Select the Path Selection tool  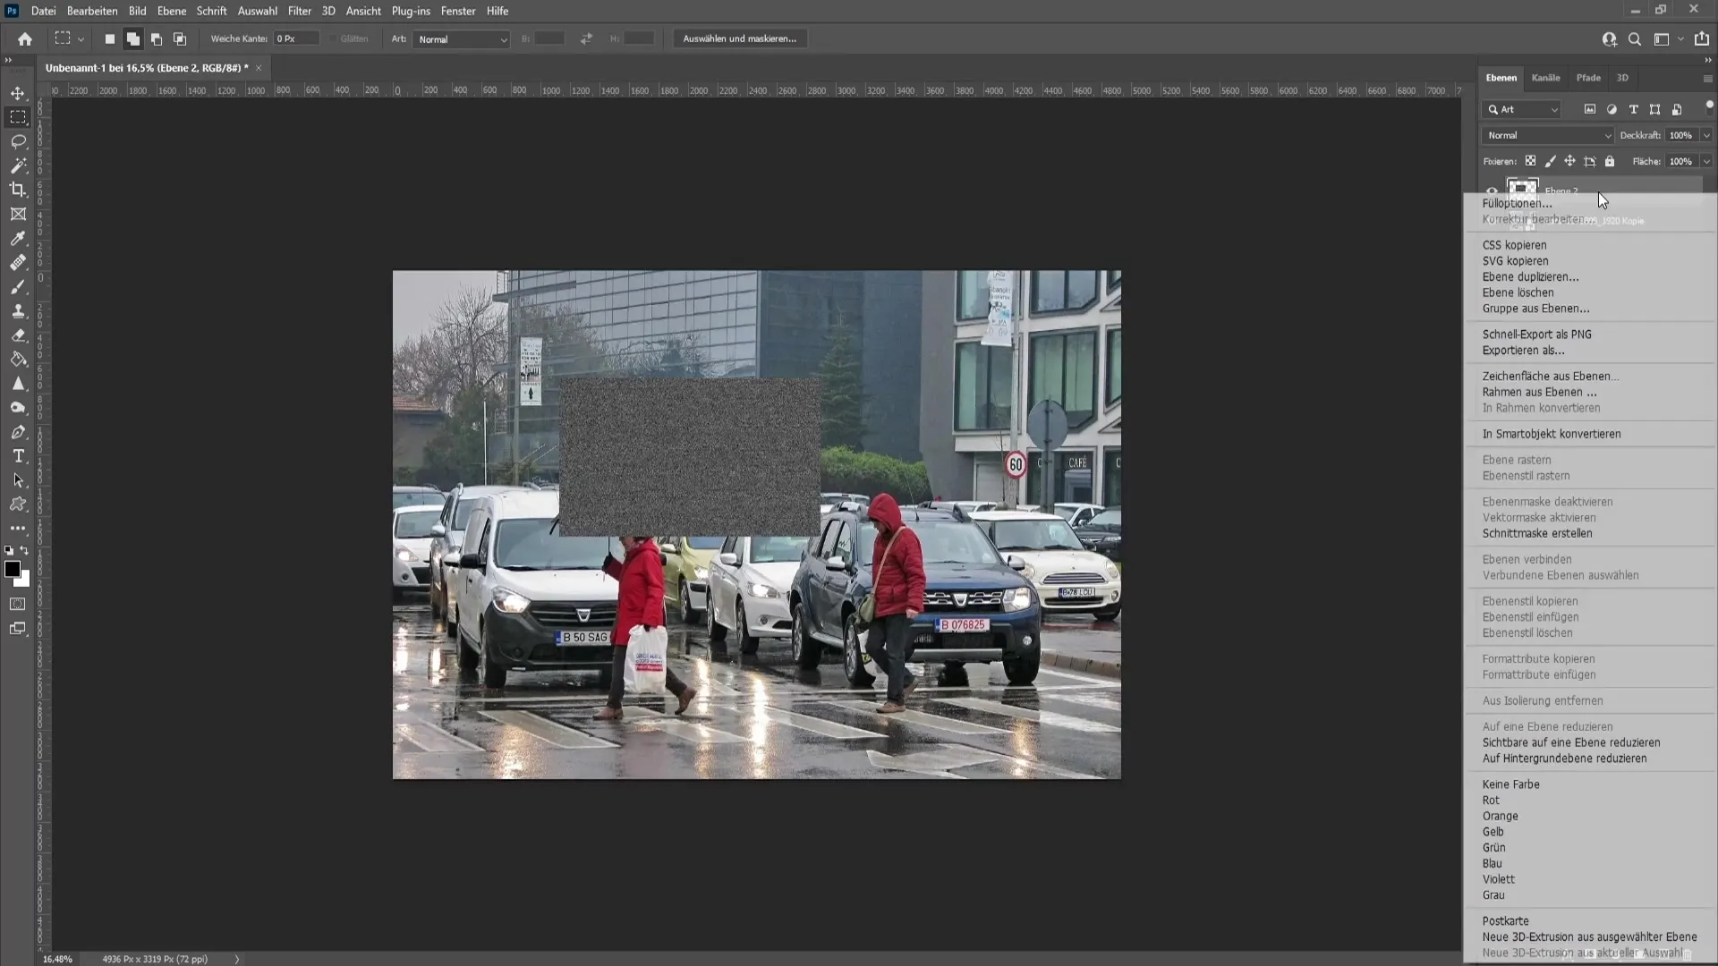coord(18,479)
